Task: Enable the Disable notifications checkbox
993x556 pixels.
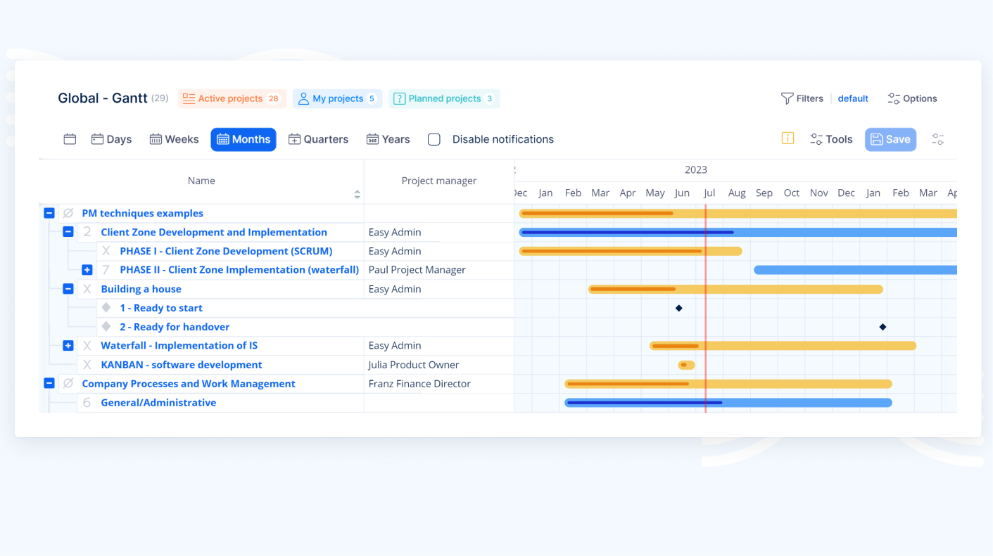Action: click(x=434, y=139)
